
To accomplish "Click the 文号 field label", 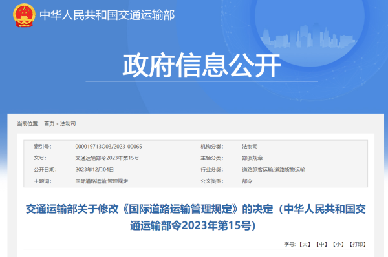I will pyautogui.click(x=40, y=158).
